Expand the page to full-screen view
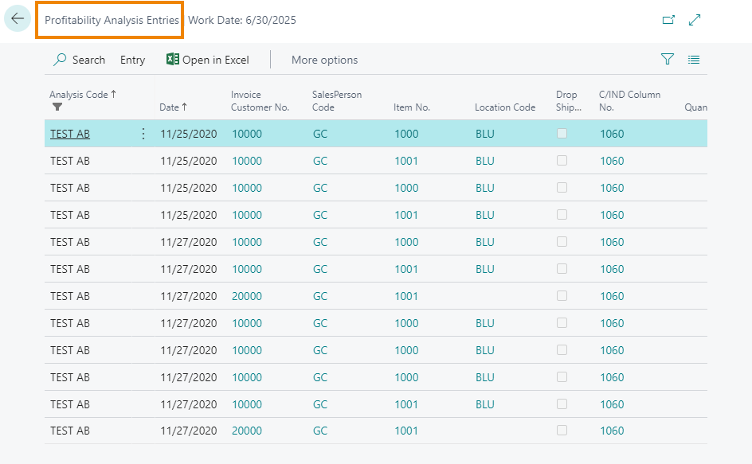 pyautogui.click(x=695, y=20)
